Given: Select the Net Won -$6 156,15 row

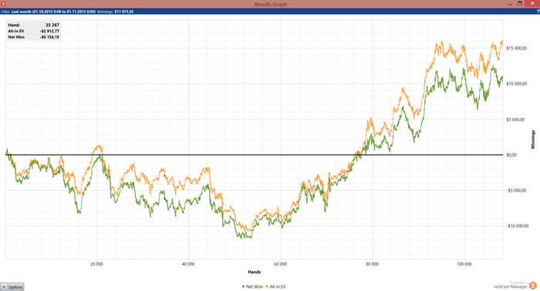Looking at the screenshot, I should [x=33, y=37].
